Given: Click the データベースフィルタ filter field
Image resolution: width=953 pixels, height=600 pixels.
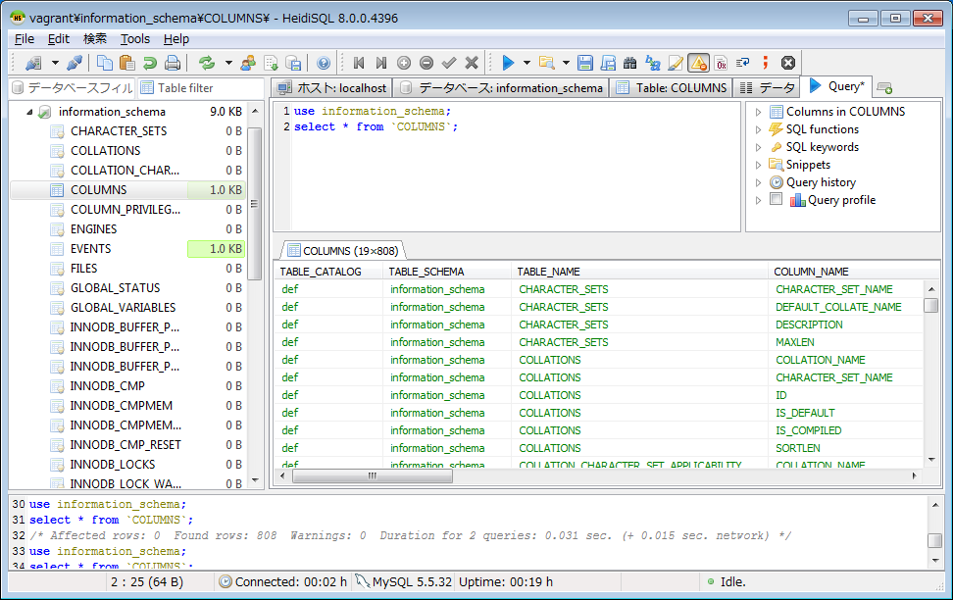Looking at the screenshot, I should tap(73, 88).
